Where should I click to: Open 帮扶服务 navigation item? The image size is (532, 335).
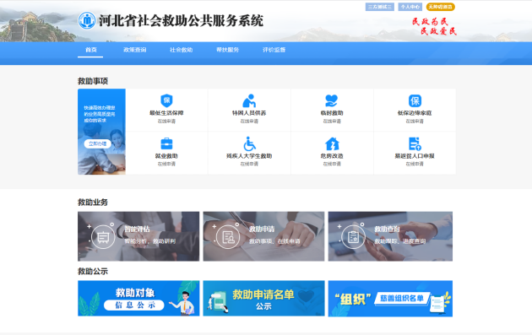pyautogui.click(x=228, y=50)
